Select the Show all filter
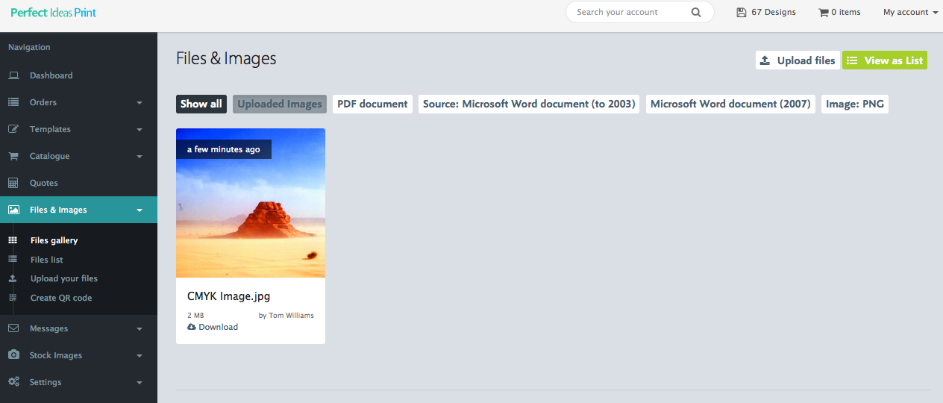Image resolution: width=943 pixels, height=403 pixels. click(x=201, y=104)
